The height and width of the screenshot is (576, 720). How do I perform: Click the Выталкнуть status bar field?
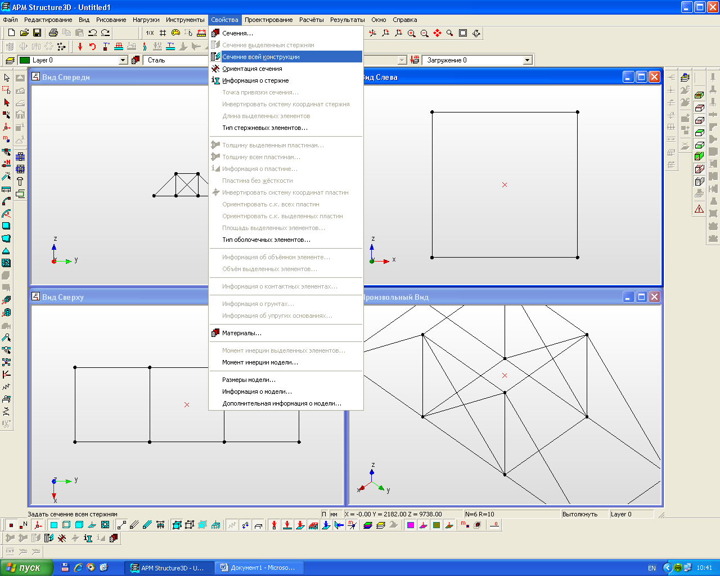pyautogui.click(x=584, y=514)
